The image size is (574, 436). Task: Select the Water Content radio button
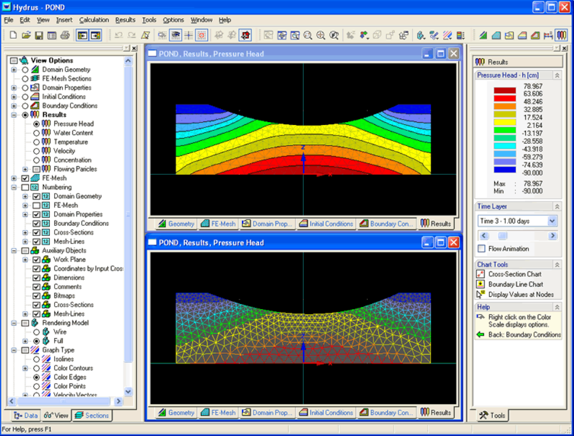click(37, 133)
